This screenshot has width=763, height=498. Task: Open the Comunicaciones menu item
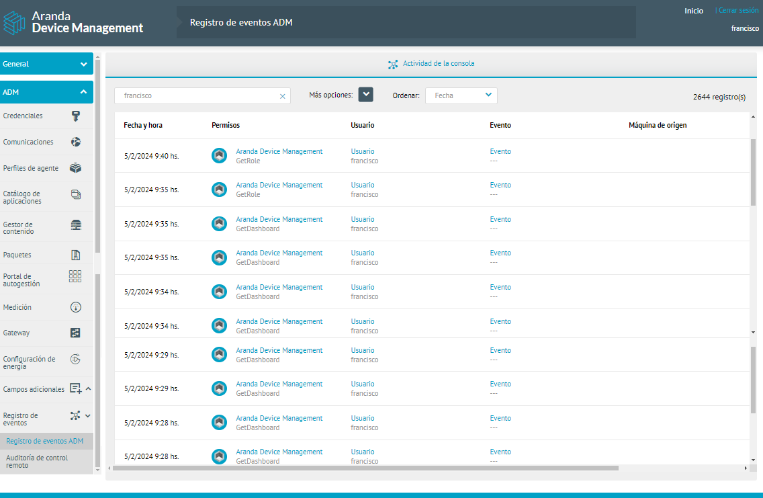pos(46,142)
